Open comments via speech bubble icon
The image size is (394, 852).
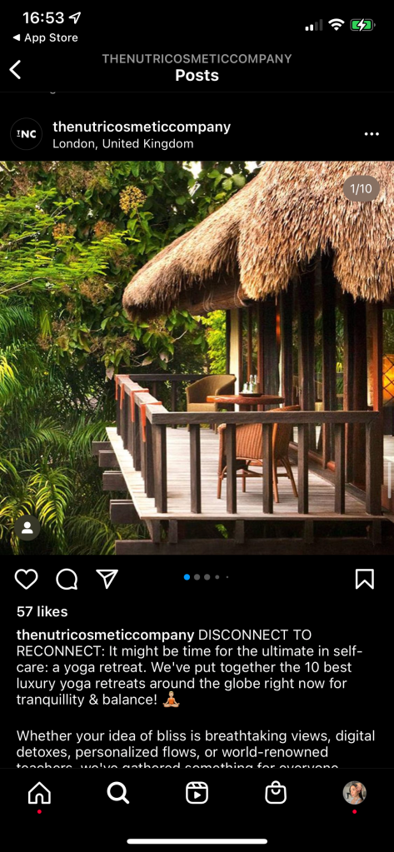[67, 579]
